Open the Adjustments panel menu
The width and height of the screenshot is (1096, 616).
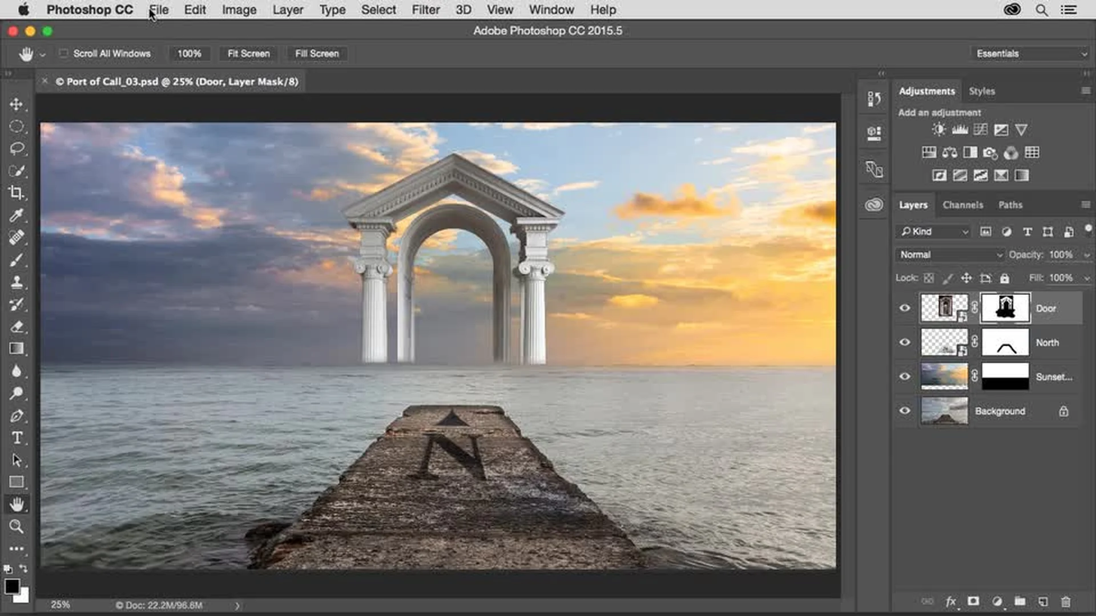(1086, 91)
